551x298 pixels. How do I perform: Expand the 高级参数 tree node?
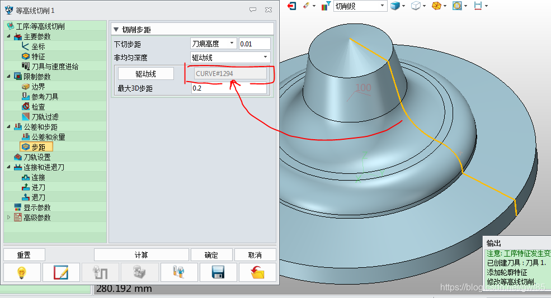tap(8, 217)
